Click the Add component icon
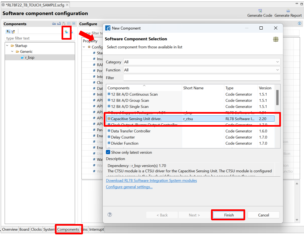 click(66, 32)
